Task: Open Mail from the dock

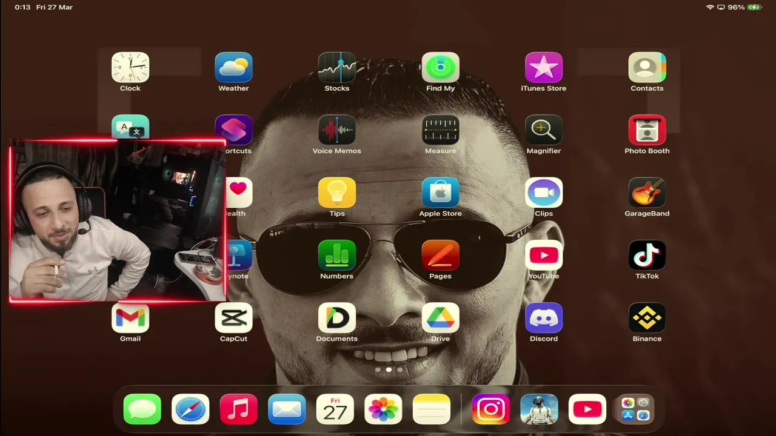Action: (x=287, y=409)
